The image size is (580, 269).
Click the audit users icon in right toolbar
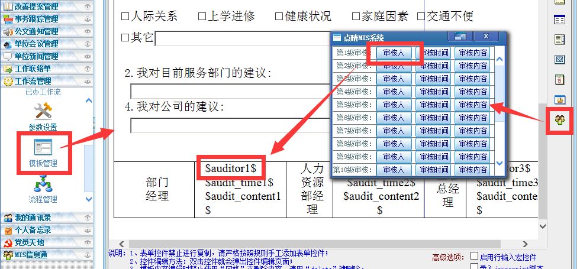tap(559, 120)
